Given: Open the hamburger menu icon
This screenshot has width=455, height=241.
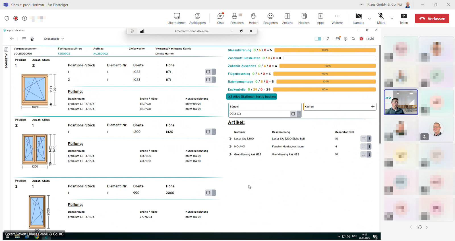Looking at the screenshot, I should tap(24, 39).
